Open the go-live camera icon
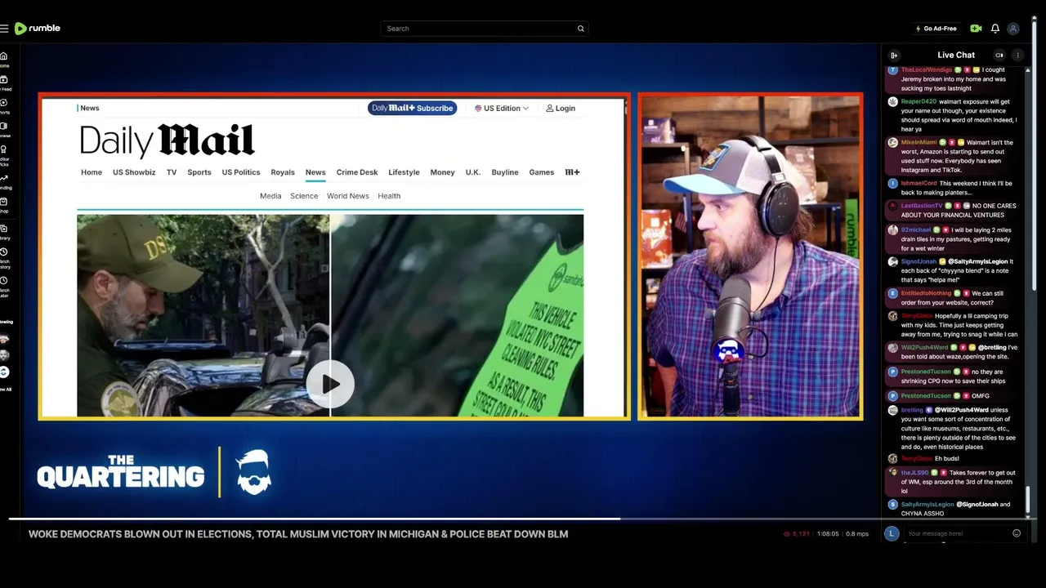This screenshot has width=1046, height=588. [x=976, y=29]
